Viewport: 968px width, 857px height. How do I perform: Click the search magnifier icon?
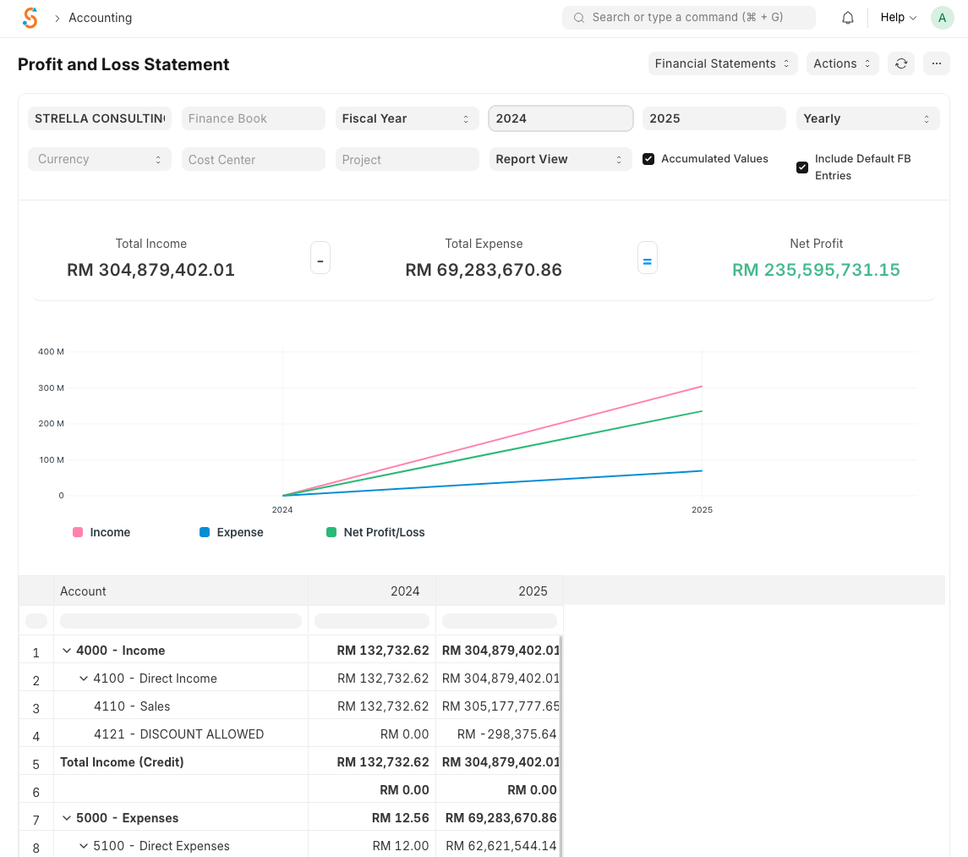coord(579,18)
